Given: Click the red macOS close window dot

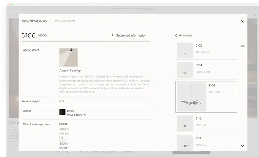Looking at the screenshot, I should click(8, 4).
